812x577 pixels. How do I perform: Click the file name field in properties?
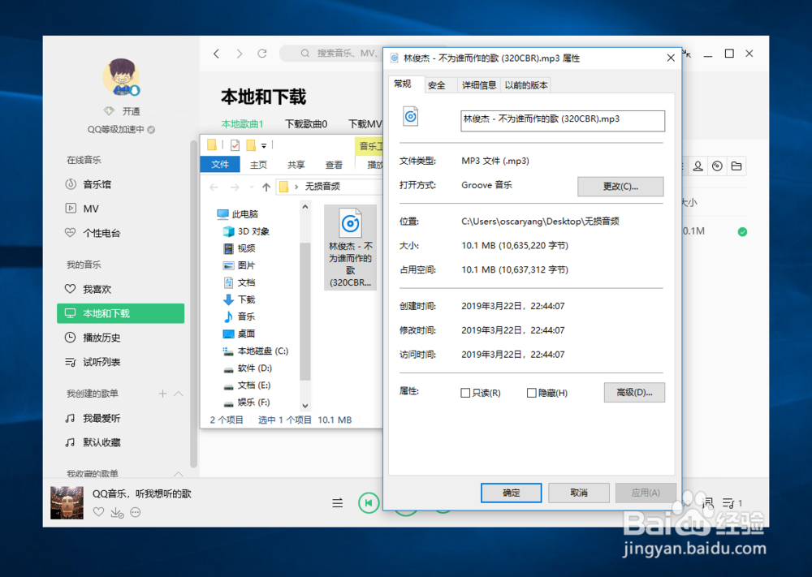(x=563, y=121)
